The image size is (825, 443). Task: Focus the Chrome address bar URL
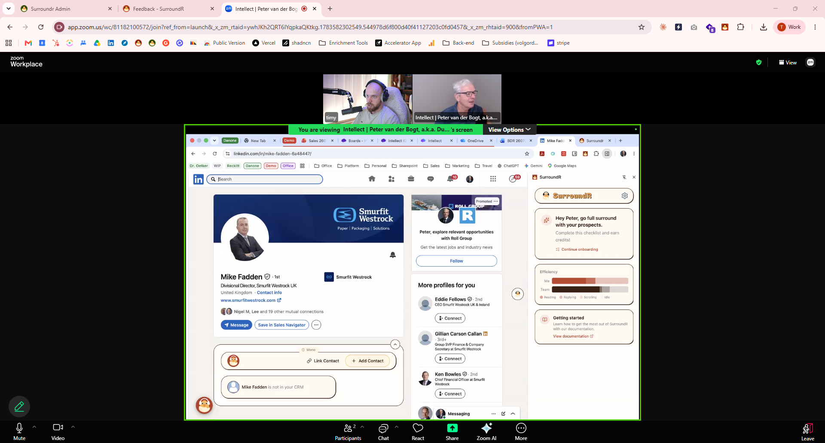[310, 27]
